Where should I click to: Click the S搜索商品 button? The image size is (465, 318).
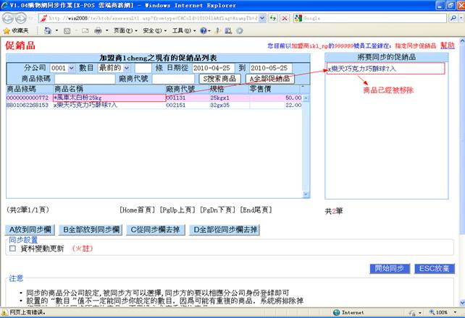pyautogui.click(x=220, y=78)
